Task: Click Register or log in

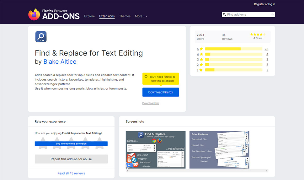Action: point(264,4)
